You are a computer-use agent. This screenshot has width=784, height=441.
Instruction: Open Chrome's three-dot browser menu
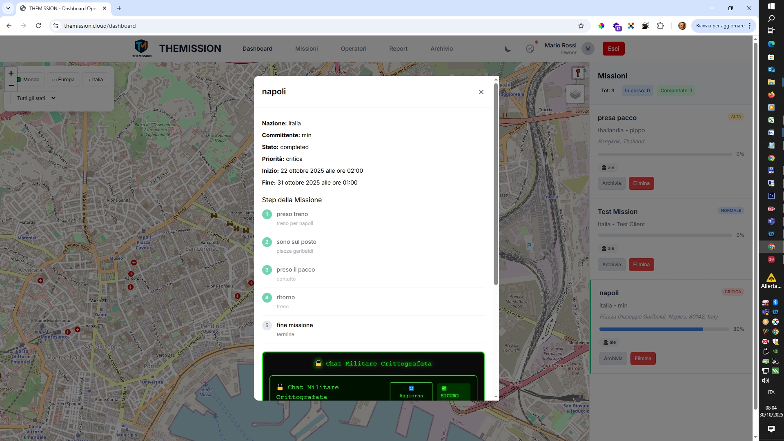(x=750, y=25)
